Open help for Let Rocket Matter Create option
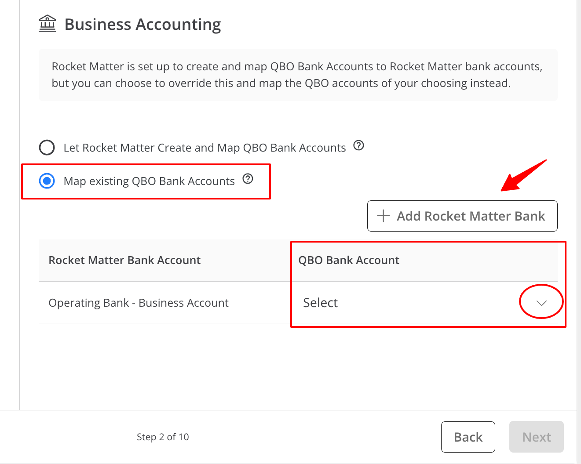The image size is (581, 464). point(359,145)
